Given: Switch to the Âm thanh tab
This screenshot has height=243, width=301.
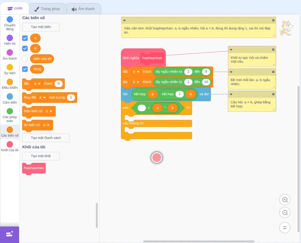Looking at the screenshot, I should (x=83, y=9).
